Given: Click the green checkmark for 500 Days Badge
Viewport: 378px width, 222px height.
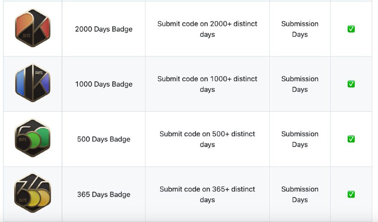Looking at the screenshot, I should pyautogui.click(x=351, y=139).
